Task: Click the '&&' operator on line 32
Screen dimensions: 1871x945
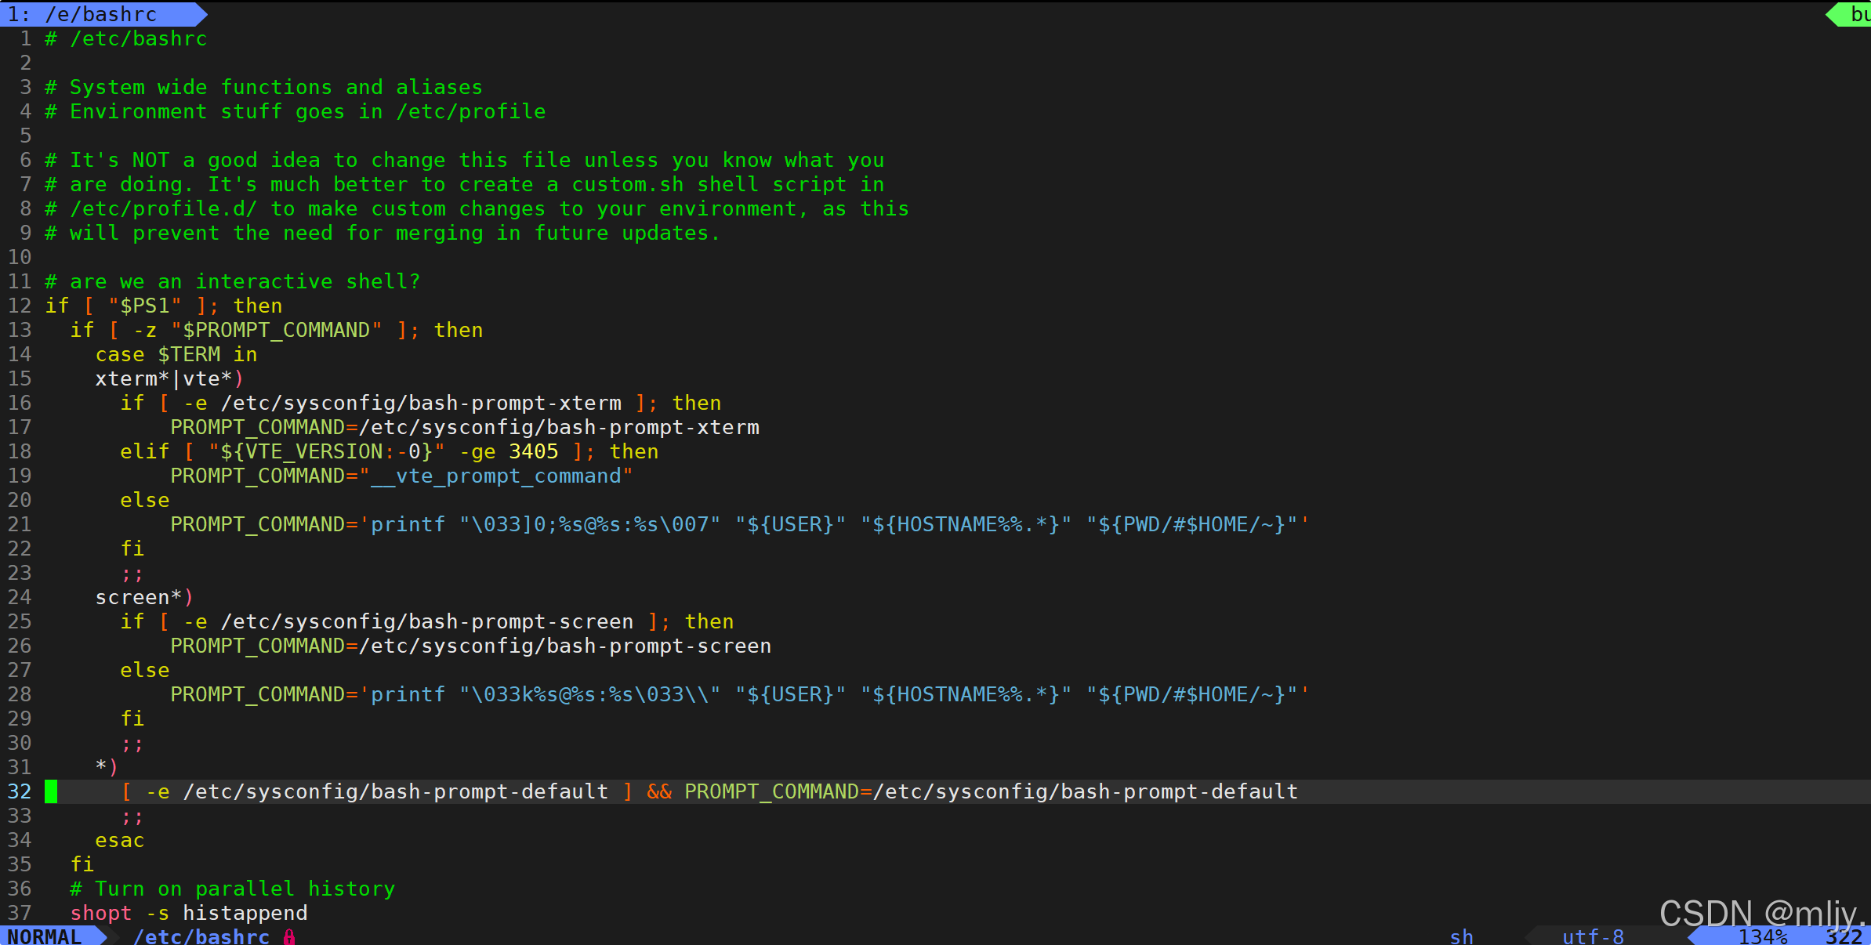Action: tap(659, 791)
